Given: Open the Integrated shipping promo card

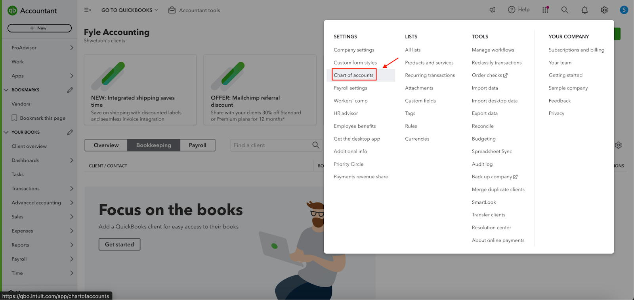Looking at the screenshot, I should pos(140,90).
